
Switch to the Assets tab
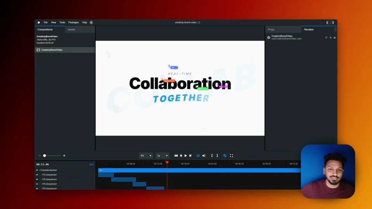80,30
